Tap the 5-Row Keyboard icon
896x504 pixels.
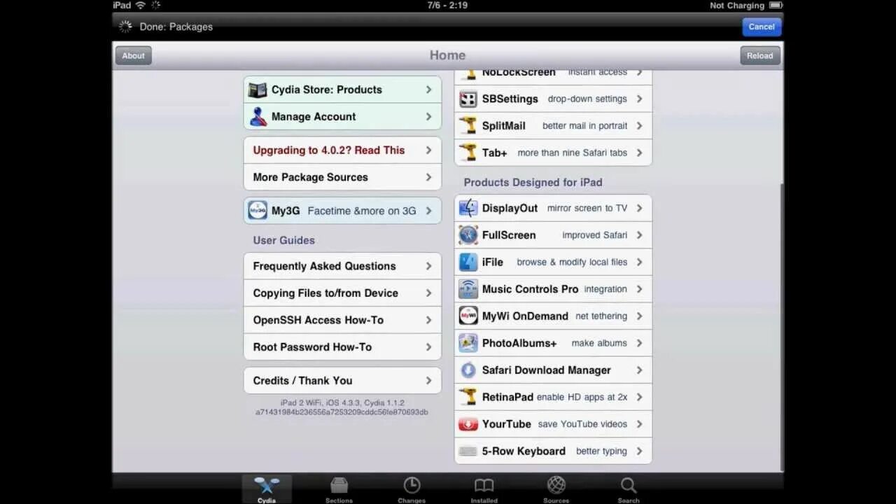[x=468, y=451]
